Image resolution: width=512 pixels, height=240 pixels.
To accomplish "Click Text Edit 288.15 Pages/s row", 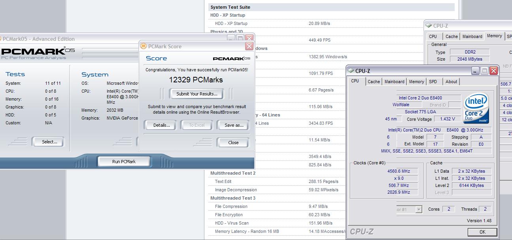I will pyautogui.click(x=278, y=181).
